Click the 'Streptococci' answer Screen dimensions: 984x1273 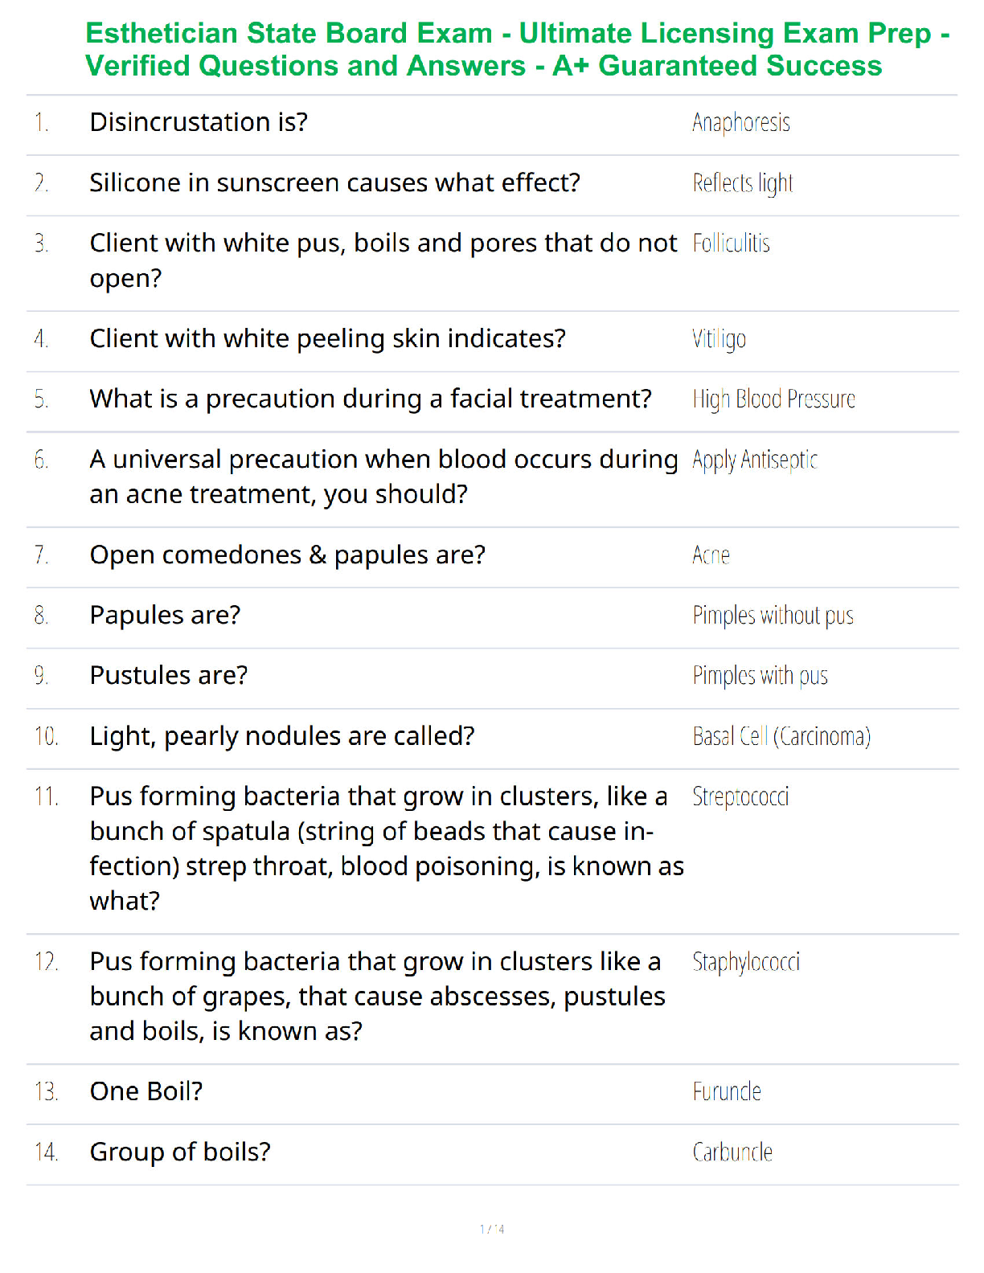tap(741, 796)
